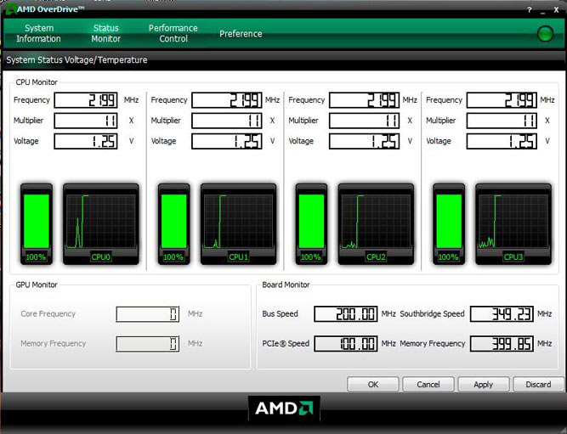Click the help question mark icon
Viewport: 567px width, 434px height.
pyautogui.click(x=529, y=10)
